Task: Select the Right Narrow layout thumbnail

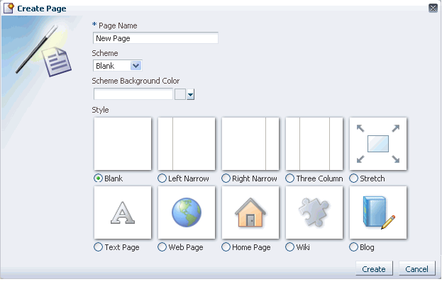Action: 250,144
